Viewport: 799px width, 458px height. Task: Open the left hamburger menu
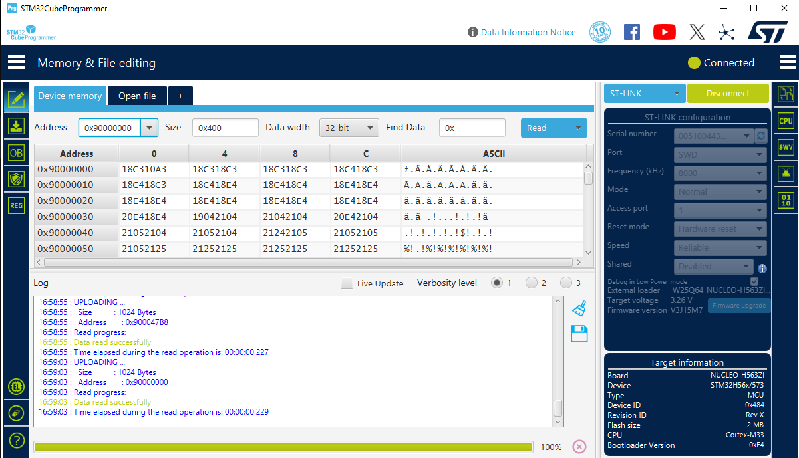(x=16, y=62)
